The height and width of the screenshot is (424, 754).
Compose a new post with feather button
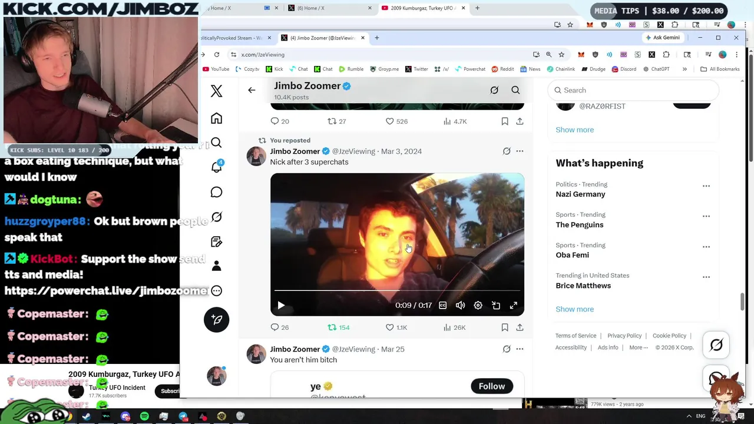[217, 320]
